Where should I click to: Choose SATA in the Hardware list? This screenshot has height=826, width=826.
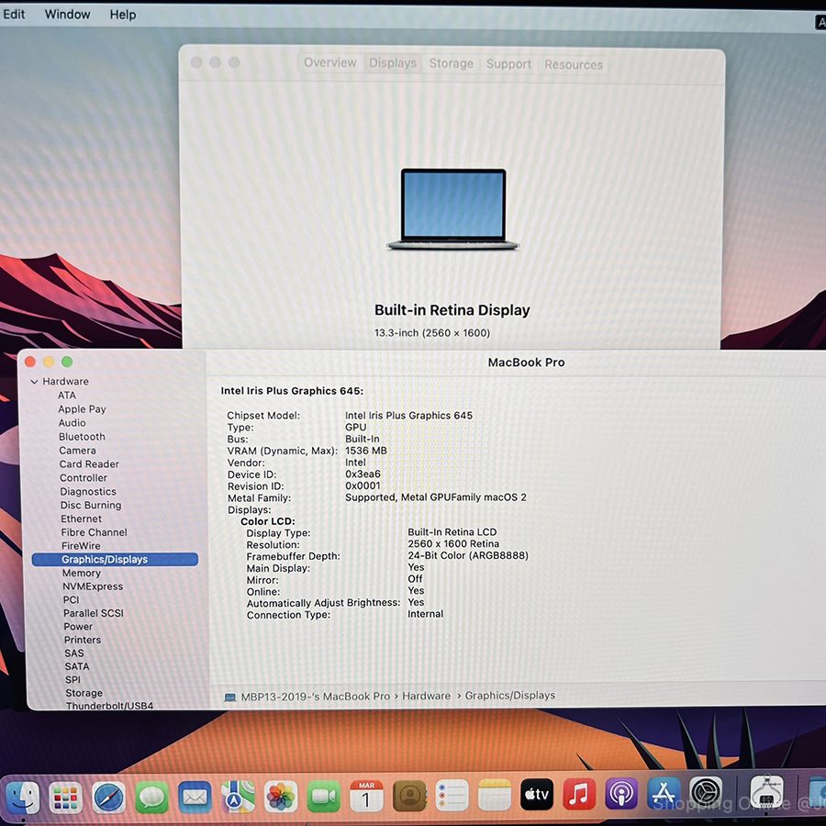click(x=77, y=666)
